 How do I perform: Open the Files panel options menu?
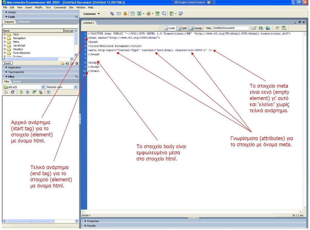(x=77, y=77)
